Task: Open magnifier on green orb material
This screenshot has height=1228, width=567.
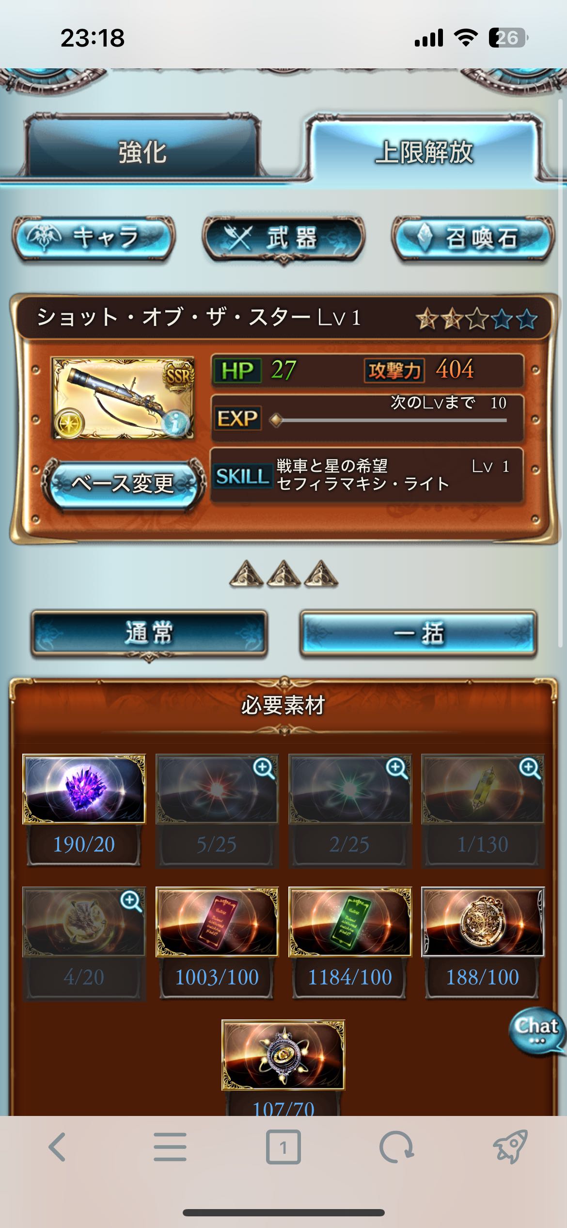Action: [x=396, y=768]
